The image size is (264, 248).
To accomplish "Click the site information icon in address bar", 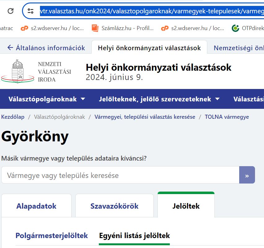I will point(30,11).
